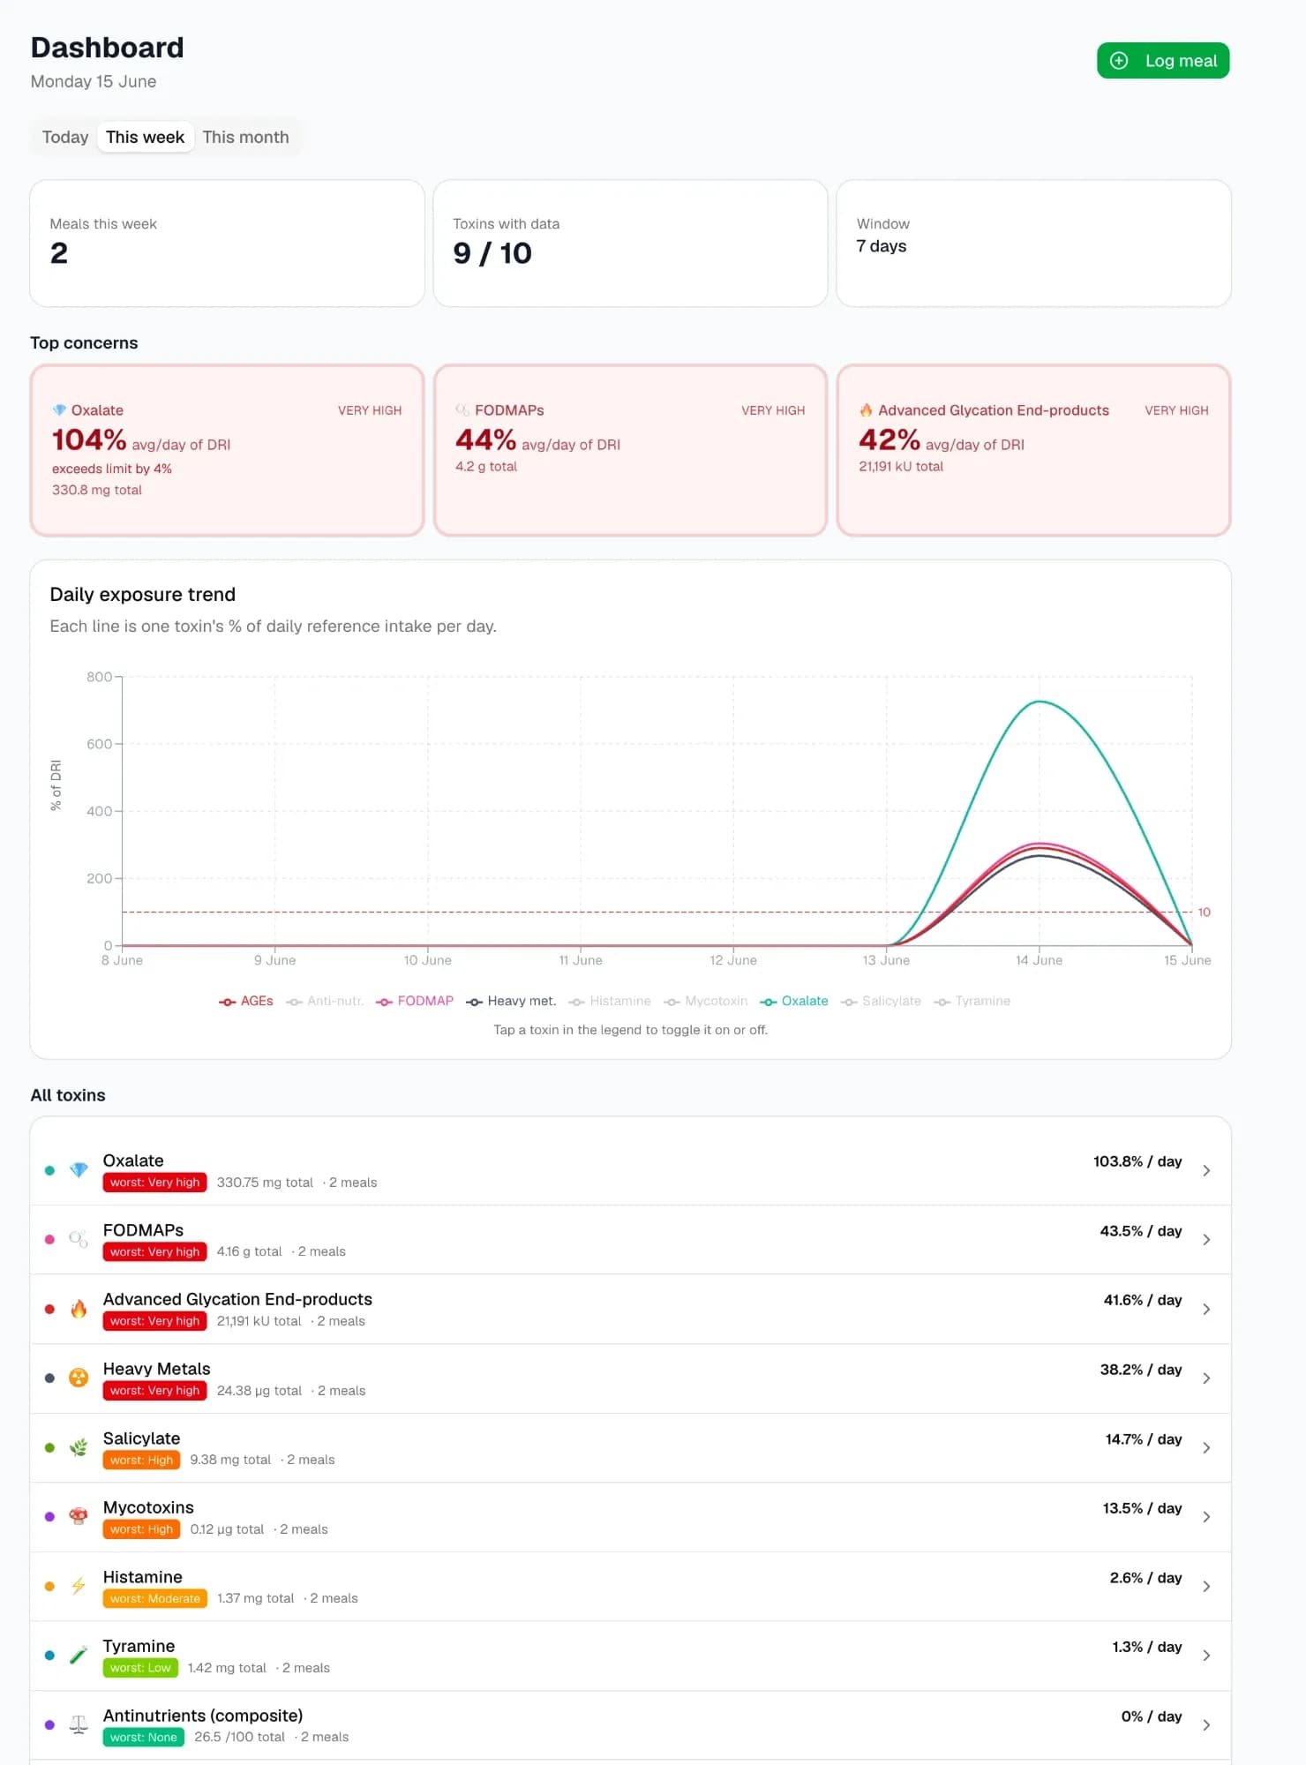This screenshot has width=1306, height=1765.
Task: Switch to the This month tab
Action: click(x=245, y=137)
